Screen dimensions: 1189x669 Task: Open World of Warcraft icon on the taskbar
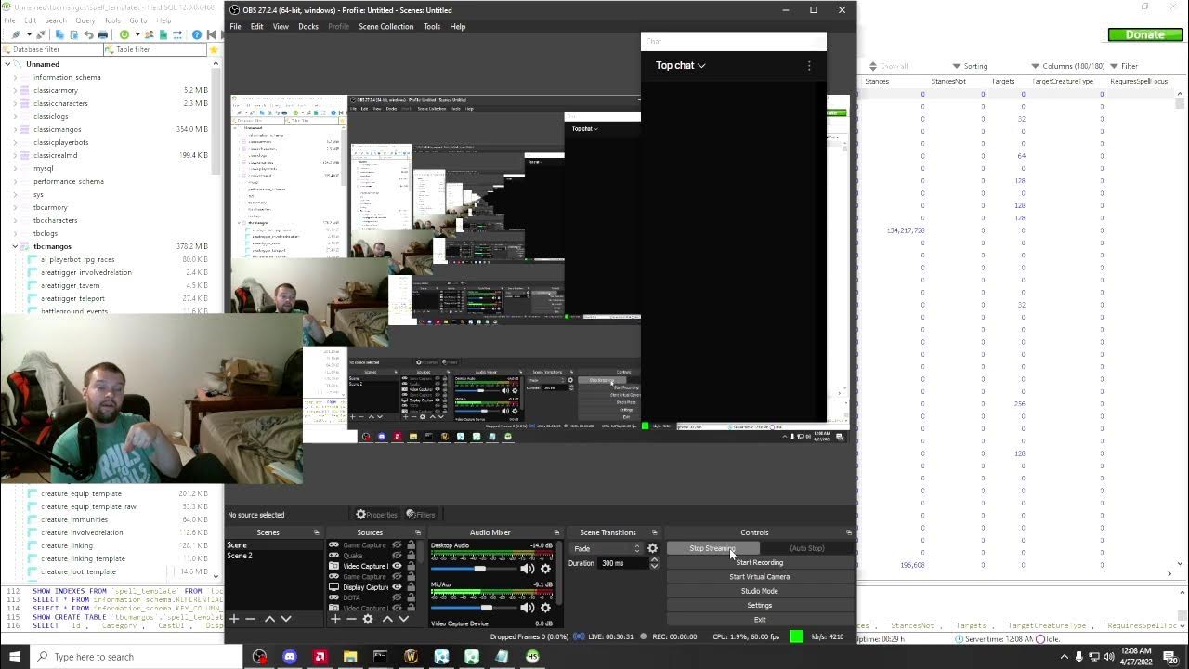click(411, 657)
